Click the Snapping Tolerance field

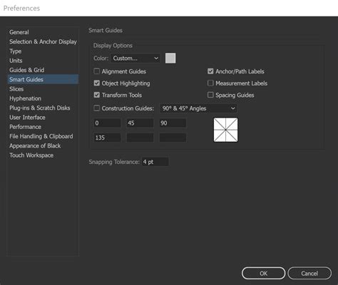click(x=155, y=162)
